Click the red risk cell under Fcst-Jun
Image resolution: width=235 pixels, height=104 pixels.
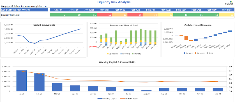tap(135, 15)
